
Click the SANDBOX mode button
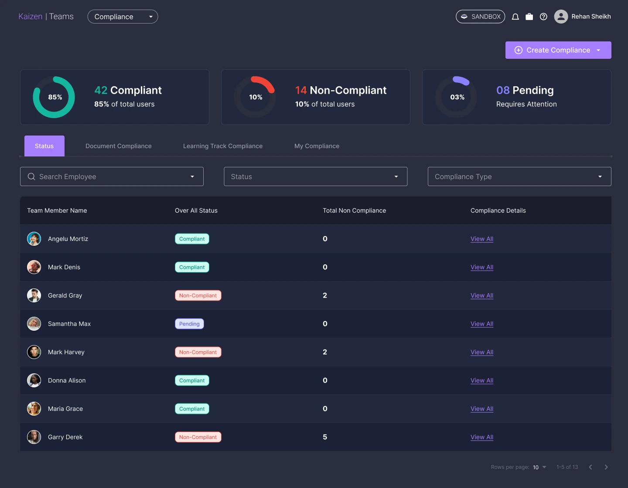[480, 17]
